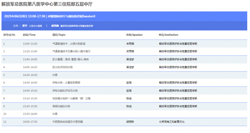Select time cell 15:50-16:00

(30, 114)
